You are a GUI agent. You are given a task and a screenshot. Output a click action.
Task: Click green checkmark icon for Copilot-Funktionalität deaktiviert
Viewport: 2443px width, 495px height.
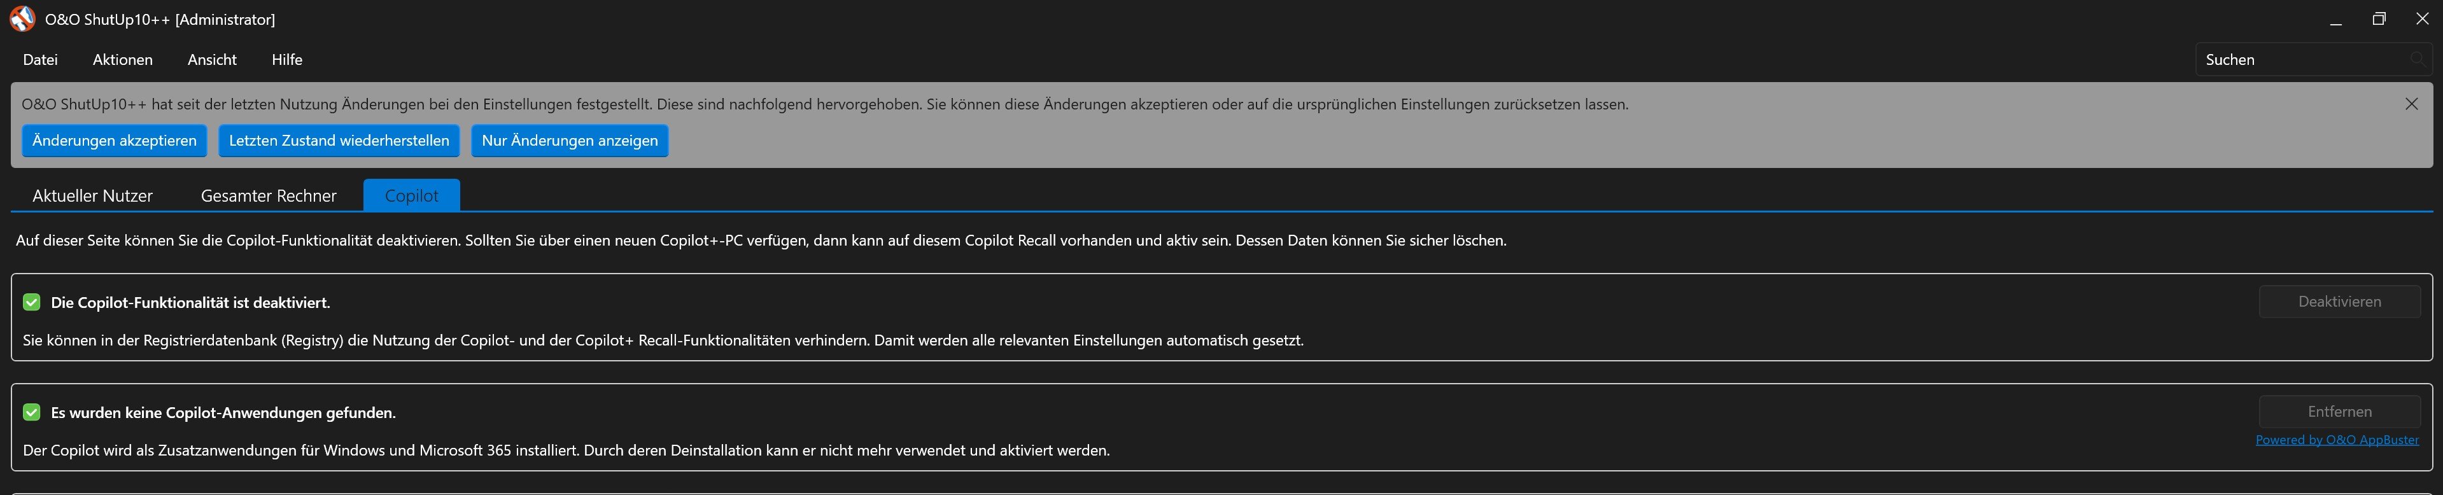[31, 302]
